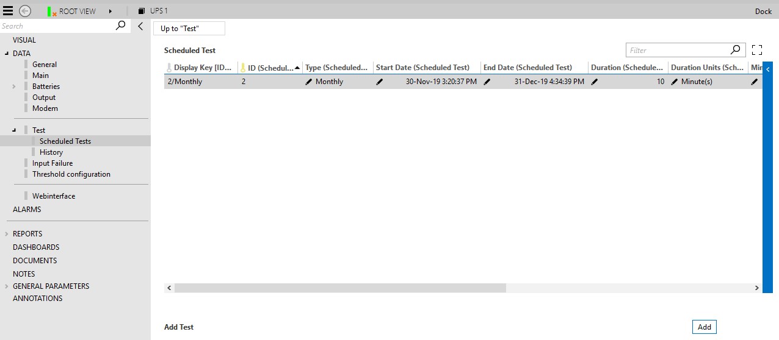
Task: Open the ALARMS section
Action: tap(27, 210)
